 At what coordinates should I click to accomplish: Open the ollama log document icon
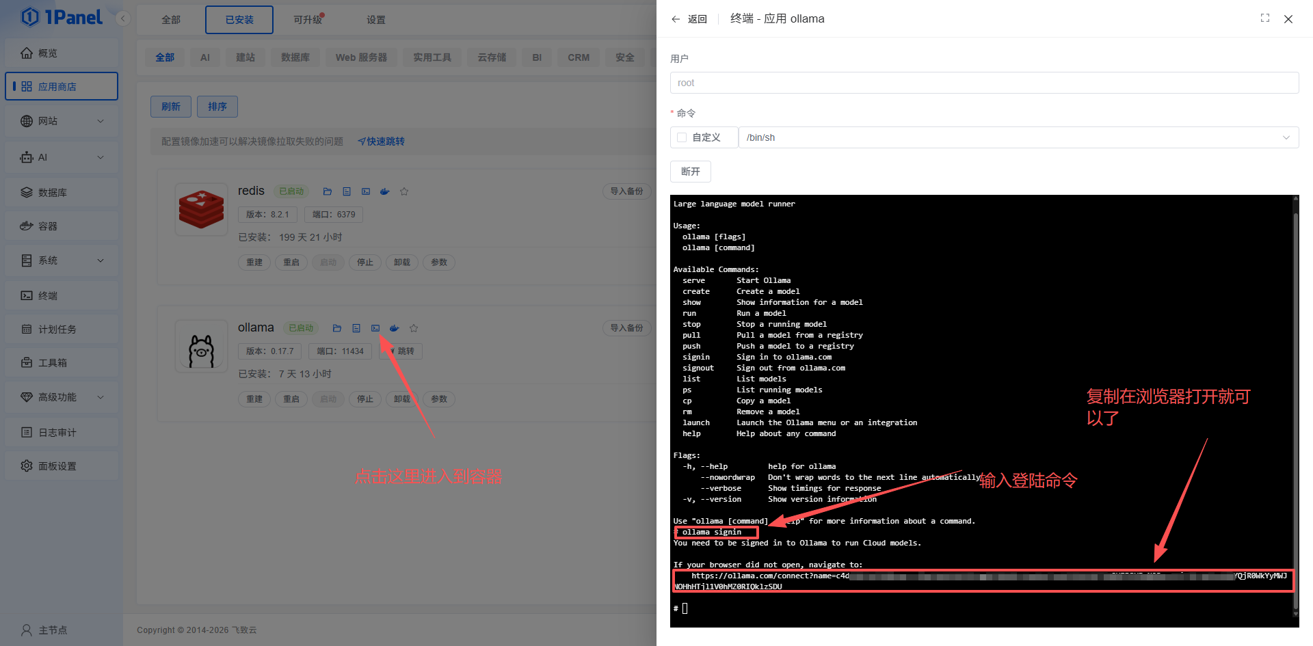click(x=356, y=328)
